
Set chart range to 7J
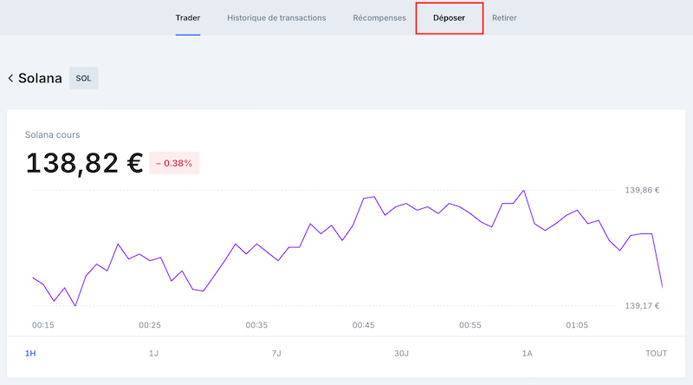click(276, 353)
